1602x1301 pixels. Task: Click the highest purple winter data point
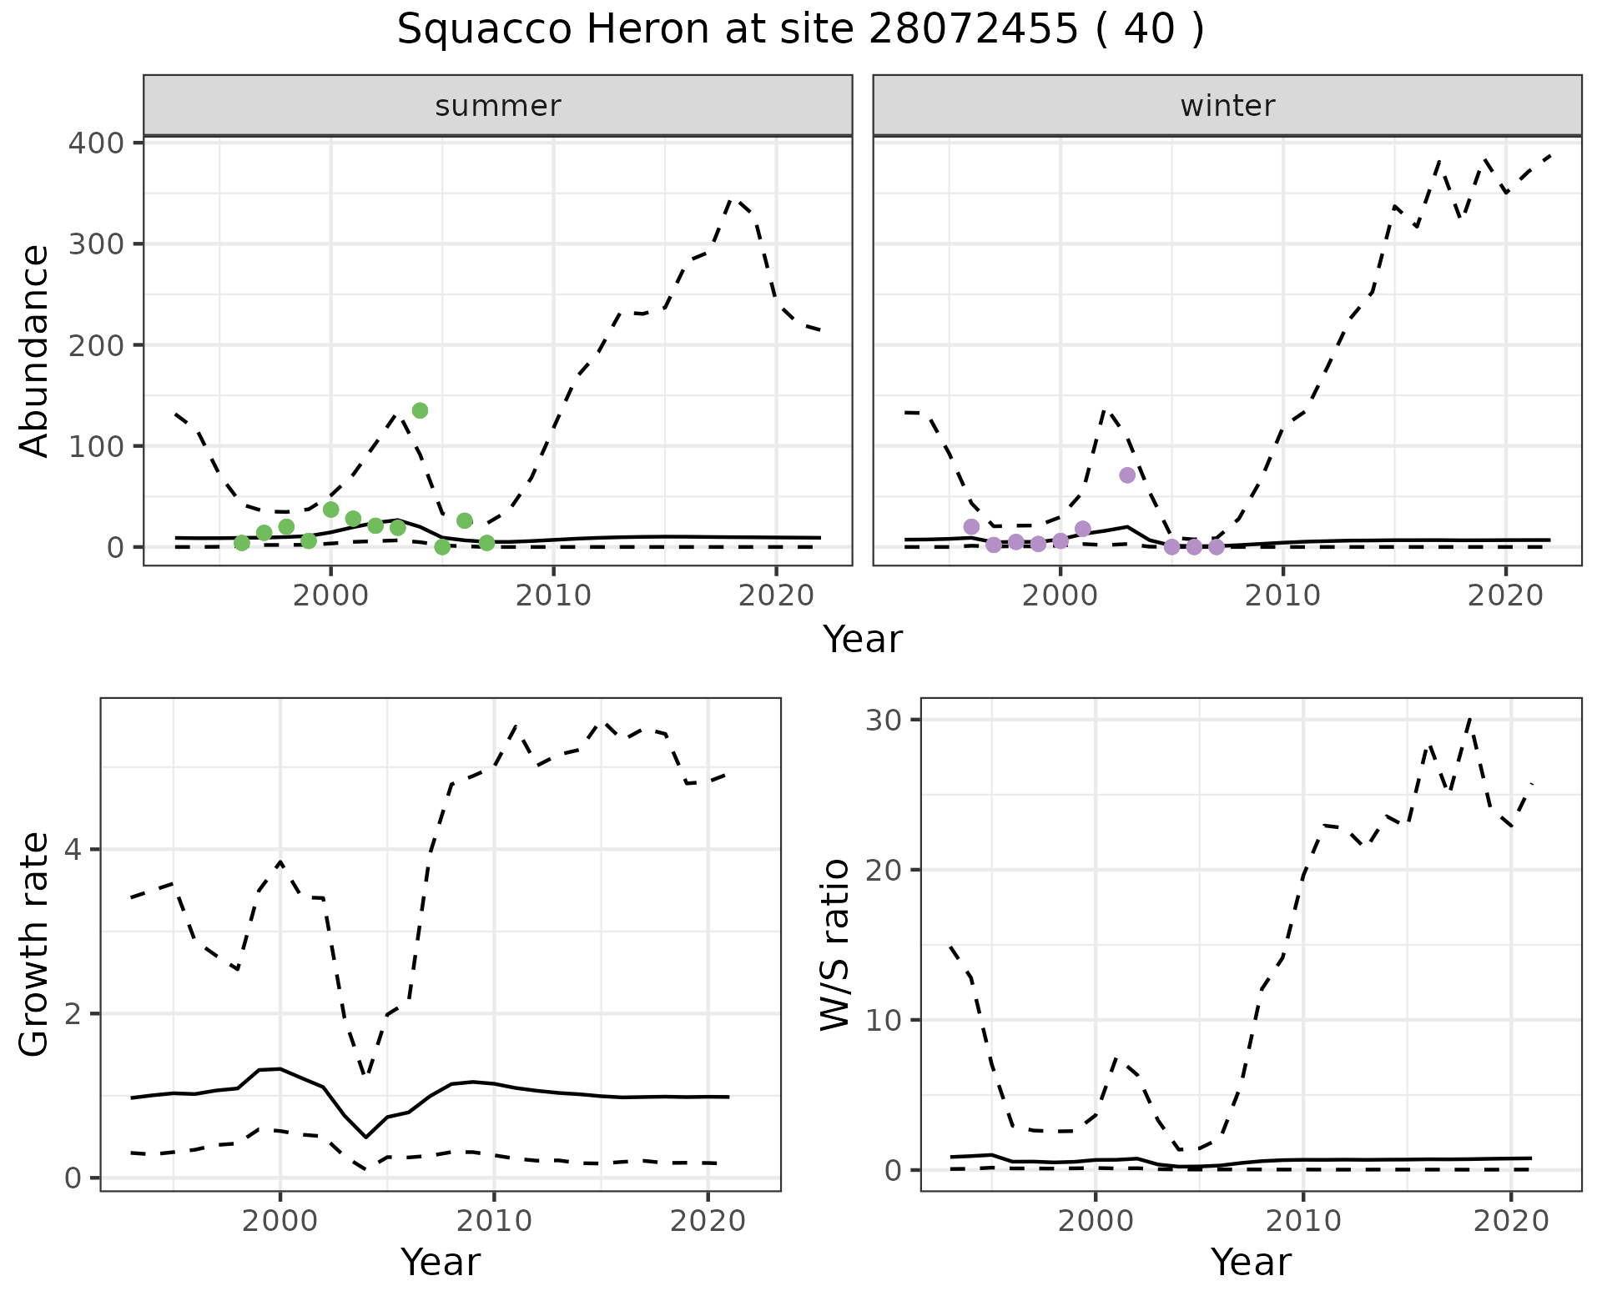click(1127, 475)
